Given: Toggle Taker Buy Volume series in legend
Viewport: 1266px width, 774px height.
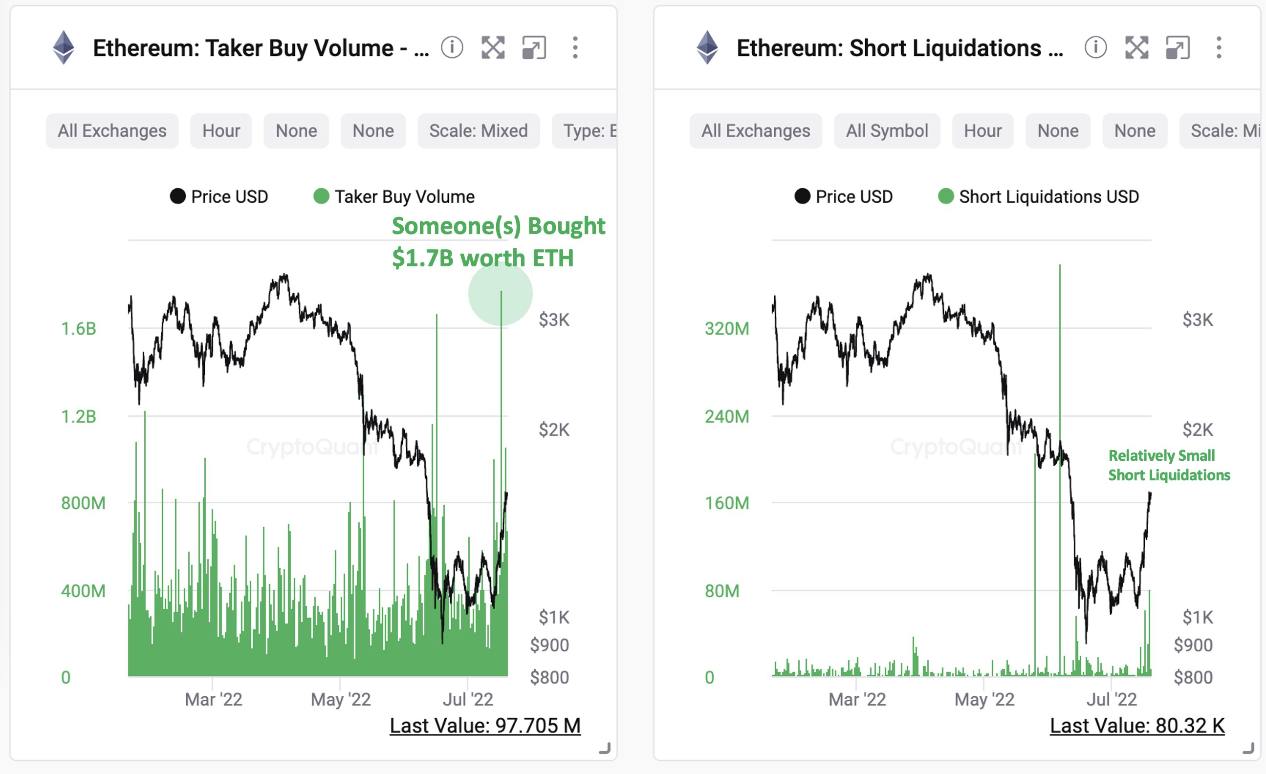Looking at the screenshot, I should pos(394,197).
